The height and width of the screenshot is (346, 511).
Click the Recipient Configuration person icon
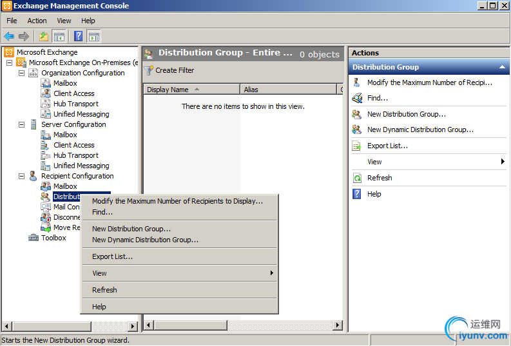[x=34, y=176]
